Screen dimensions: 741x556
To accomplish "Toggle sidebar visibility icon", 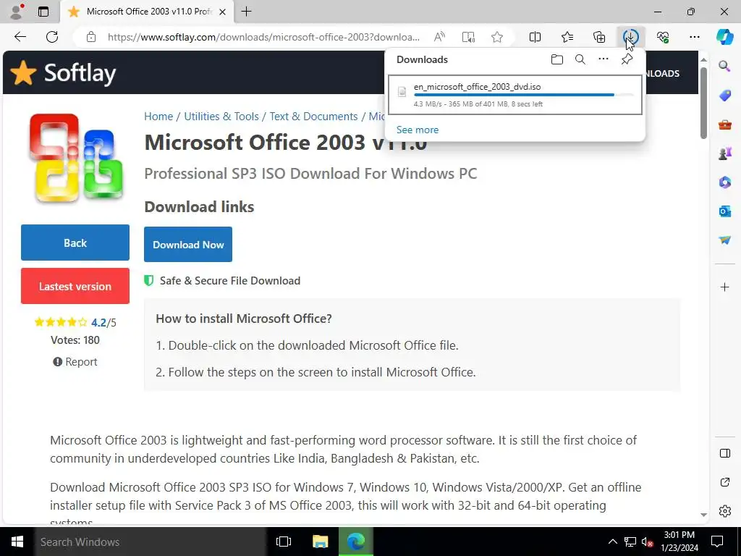I will [724, 453].
